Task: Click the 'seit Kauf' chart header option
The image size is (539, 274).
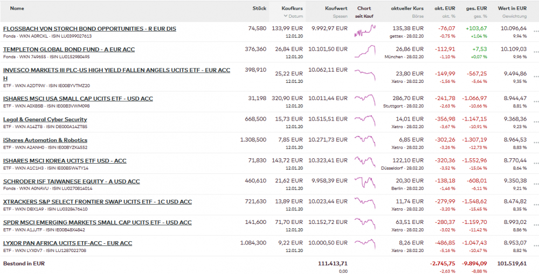Action: tap(364, 16)
